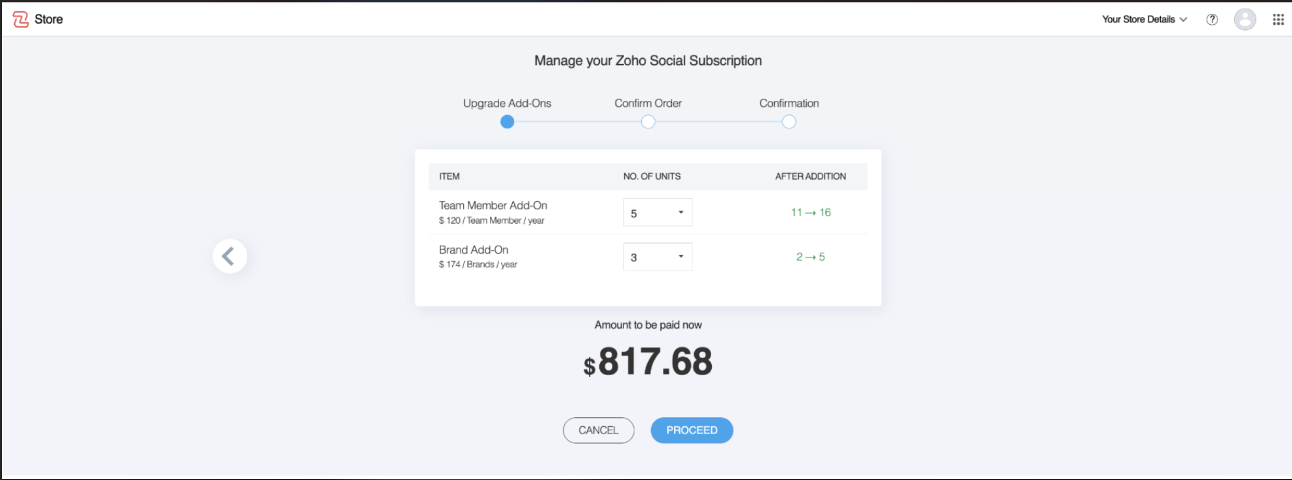Open the Team Member Add-On units dropdown

pos(657,213)
